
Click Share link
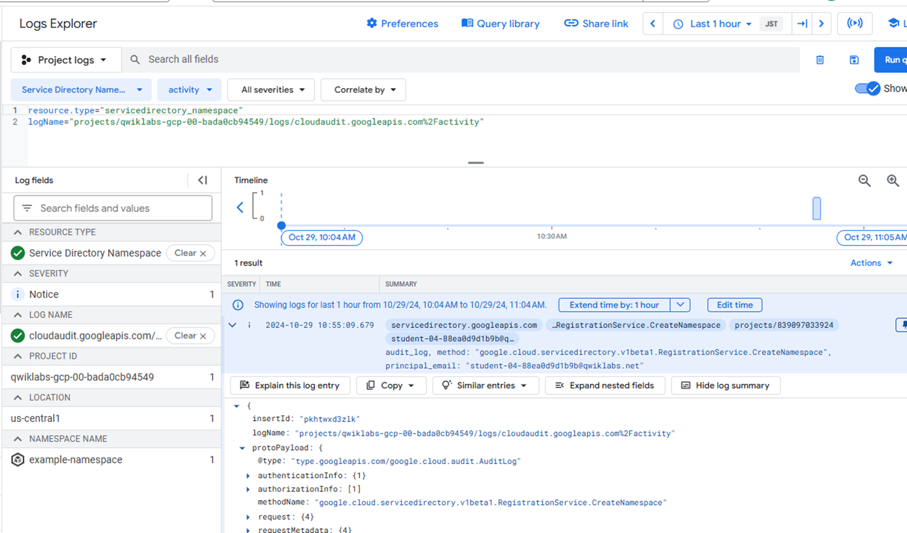(x=596, y=24)
